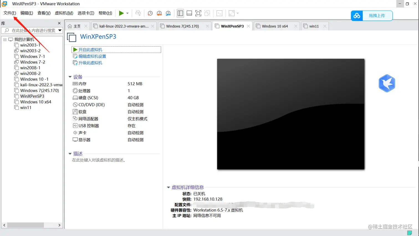The width and height of the screenshot is (419, 236).
Task: Toggle Unity mode in the toolbar
Action: 207,13
